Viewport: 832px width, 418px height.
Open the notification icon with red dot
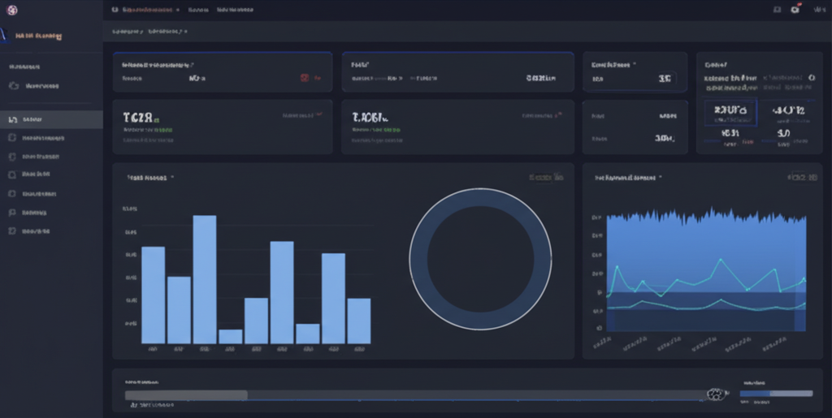click(795, 10)
